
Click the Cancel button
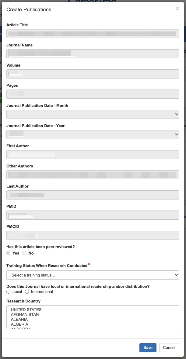coord(169,347)
